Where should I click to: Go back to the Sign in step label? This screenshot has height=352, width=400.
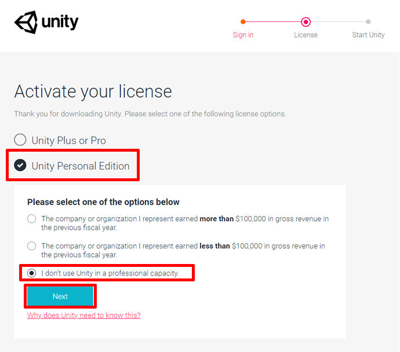coord(243,35)
